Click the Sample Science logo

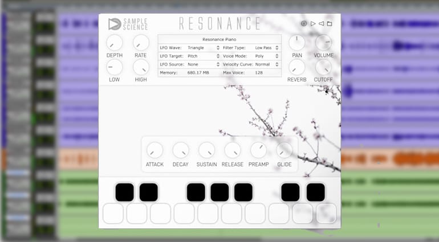[128, 24]
